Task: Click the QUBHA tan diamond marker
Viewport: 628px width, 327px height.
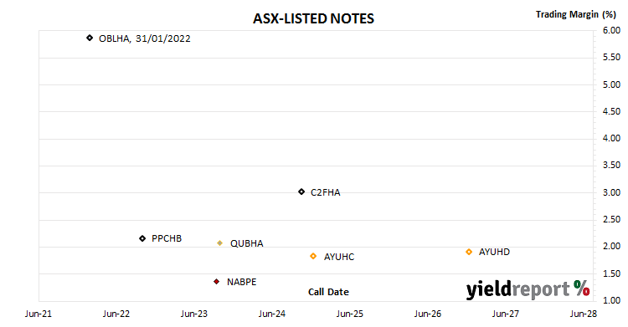Action: coord(220,243)
